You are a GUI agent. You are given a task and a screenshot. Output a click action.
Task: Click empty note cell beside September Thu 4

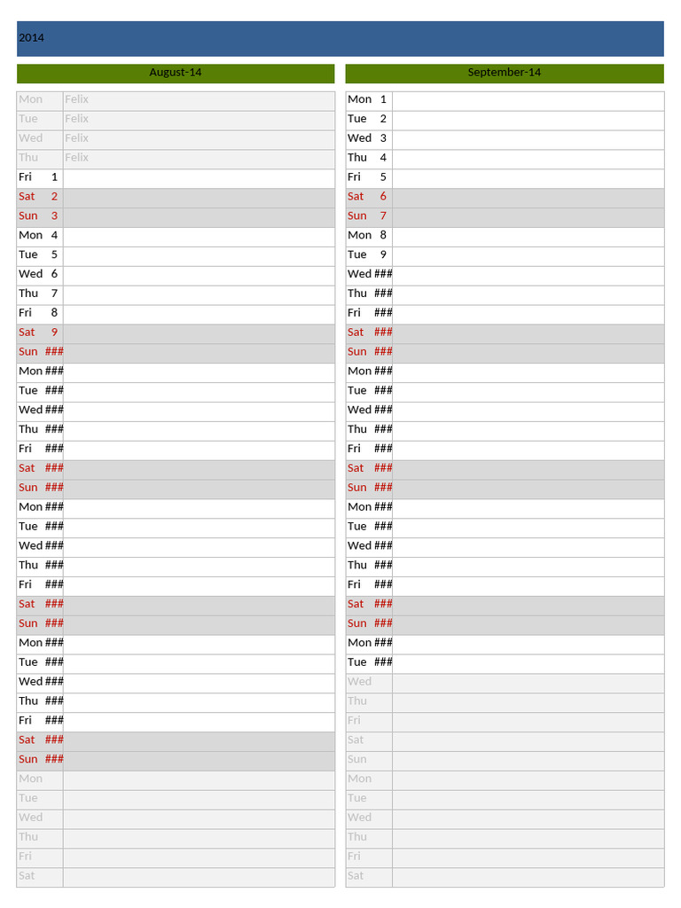pos(528,158)
